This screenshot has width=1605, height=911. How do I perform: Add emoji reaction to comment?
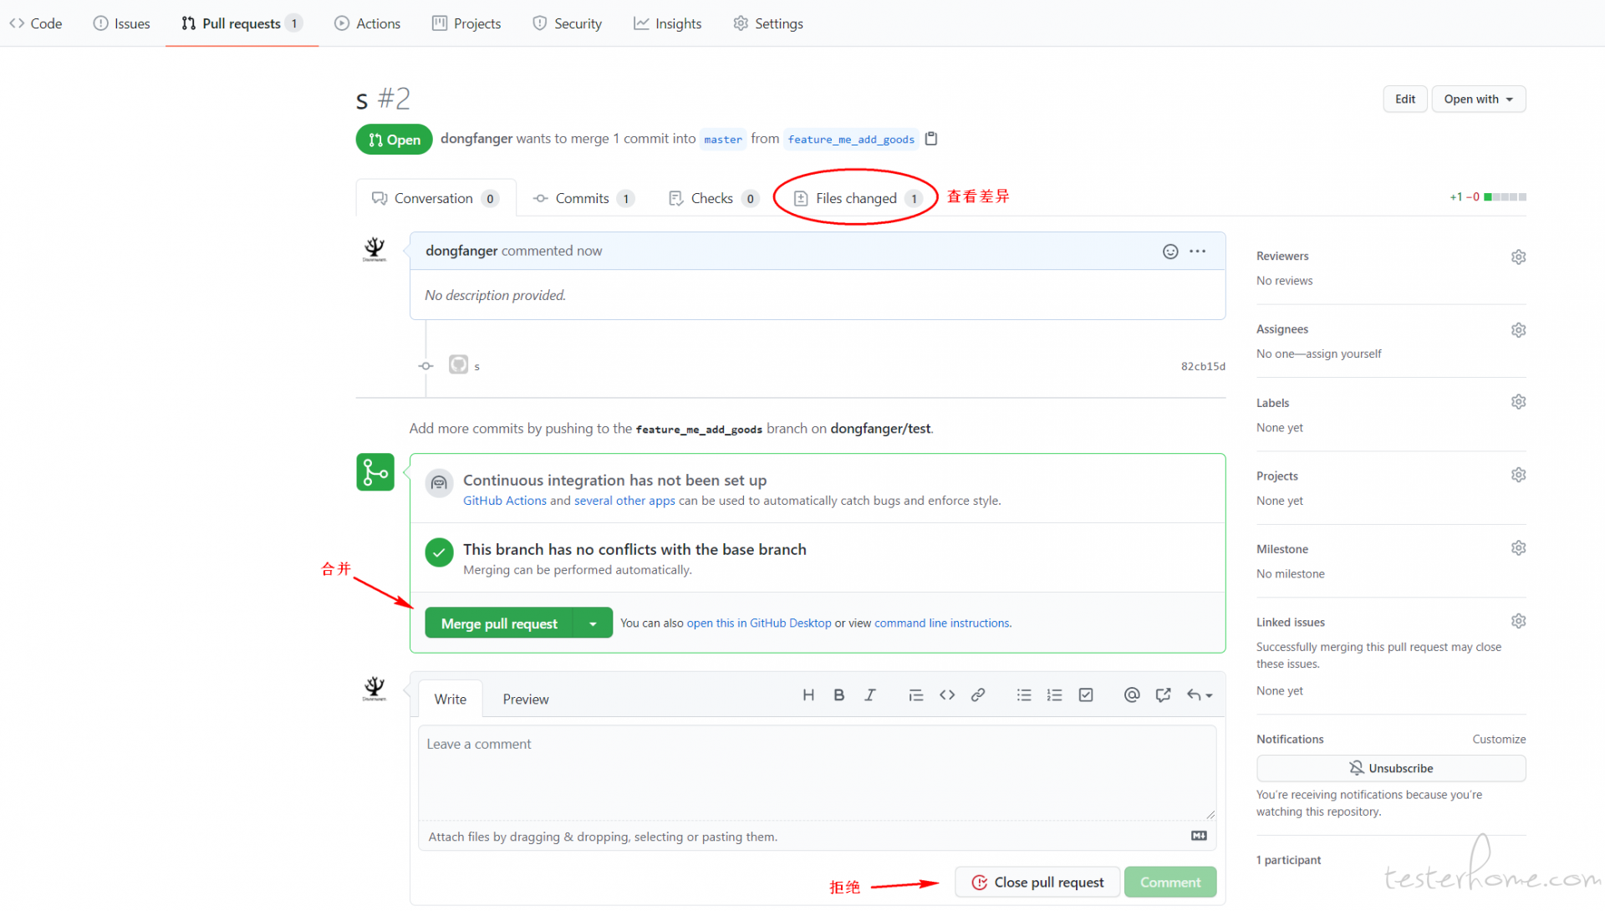[x=1170, y=252]
